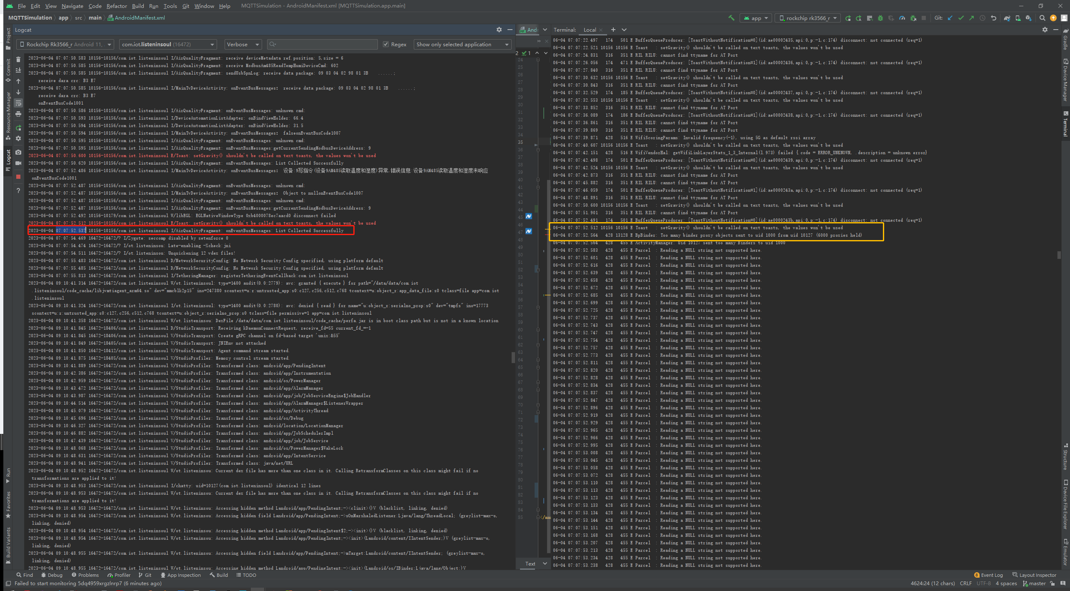Expand terminal session options chevron
Viewport: 1070px width, 591px height.
pyautogui.click(x=624, y=30)
